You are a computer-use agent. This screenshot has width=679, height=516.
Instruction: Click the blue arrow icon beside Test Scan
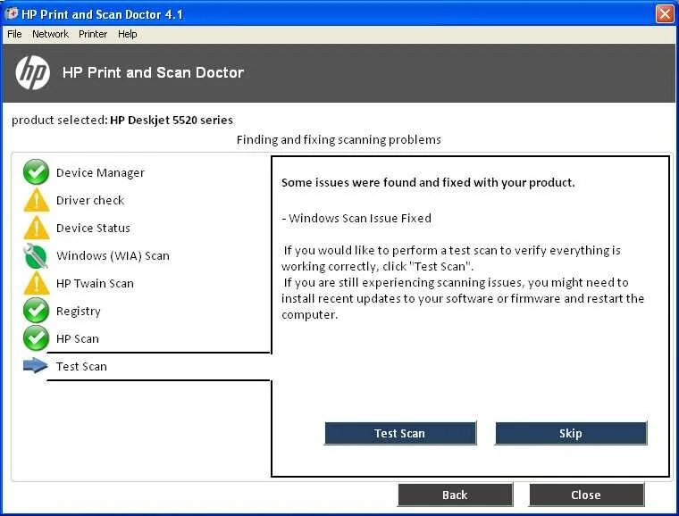tap(35, 365)
